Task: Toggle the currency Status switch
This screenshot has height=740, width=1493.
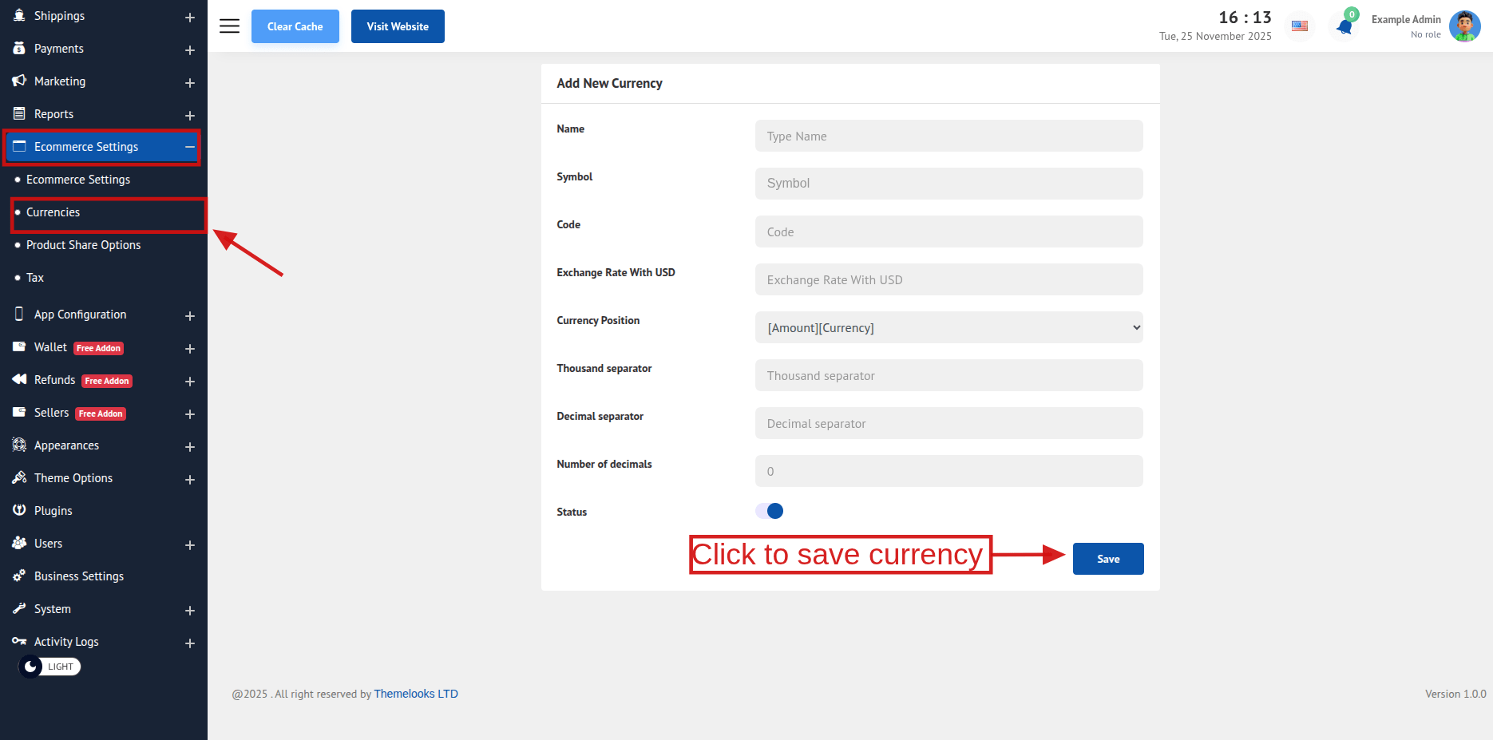Action: [x=770, y=511]
